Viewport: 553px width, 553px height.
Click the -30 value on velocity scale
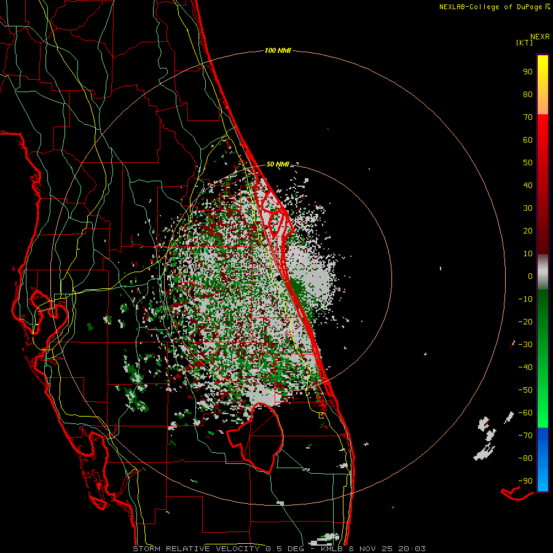click(525, 345)
